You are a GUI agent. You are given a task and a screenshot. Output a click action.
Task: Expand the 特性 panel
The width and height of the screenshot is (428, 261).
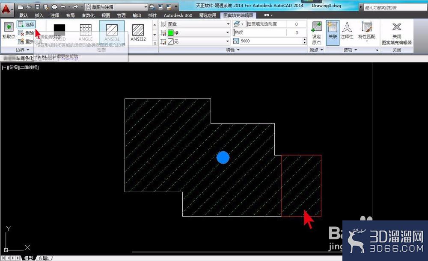[233, 50]
